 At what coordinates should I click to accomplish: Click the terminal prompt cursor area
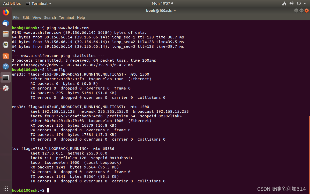48,190
